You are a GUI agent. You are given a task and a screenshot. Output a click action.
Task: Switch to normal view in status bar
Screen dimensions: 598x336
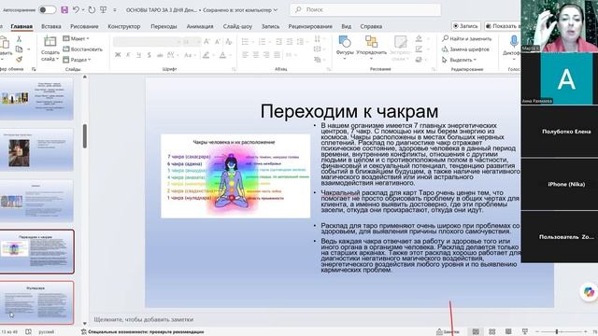tap(476, 332)
